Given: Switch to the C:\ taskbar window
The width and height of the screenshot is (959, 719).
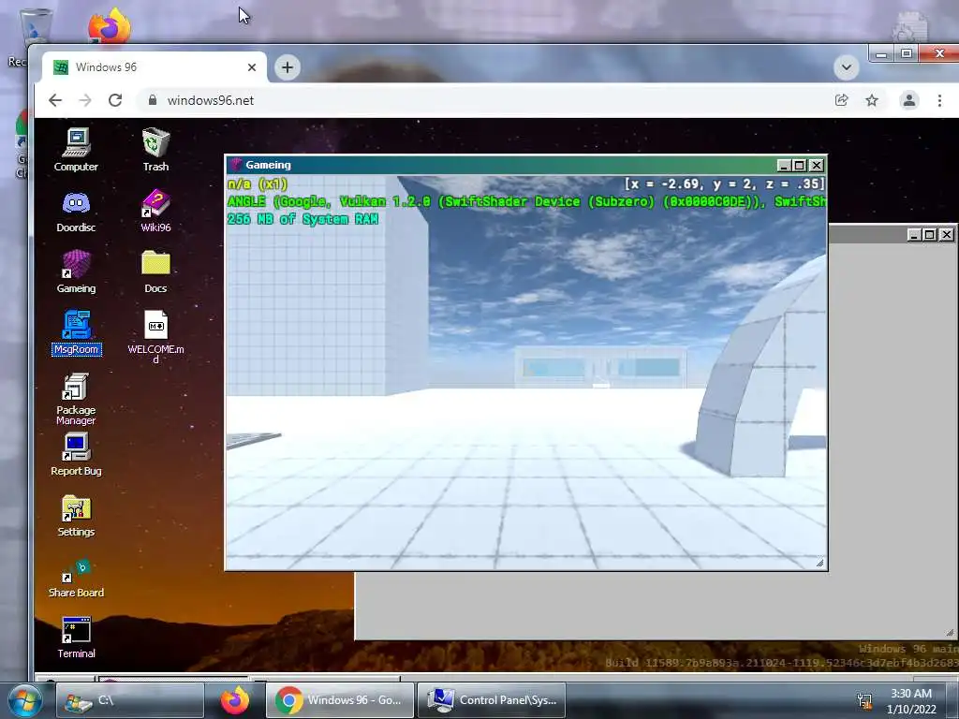Looking at the screenshot, I should (129, 700).
